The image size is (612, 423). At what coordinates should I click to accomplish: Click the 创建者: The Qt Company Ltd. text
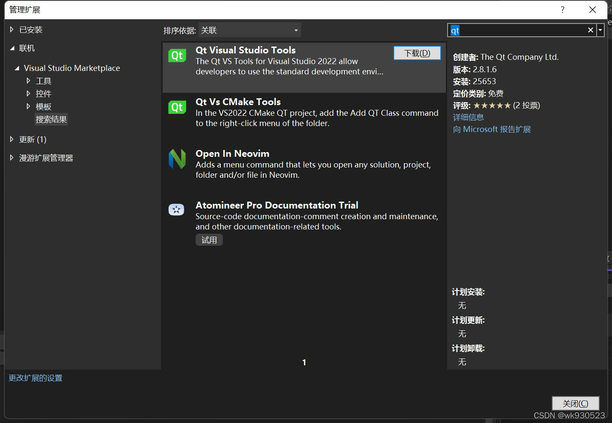(x=506, y=57)
